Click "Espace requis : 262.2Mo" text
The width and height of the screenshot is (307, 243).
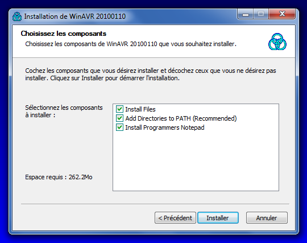[x=59, y=177]
